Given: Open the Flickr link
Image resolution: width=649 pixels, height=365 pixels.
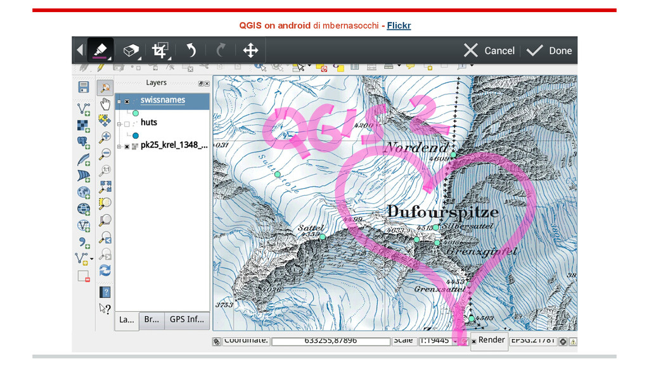Looking at the screenshot, I should click(x=399, y=25).
